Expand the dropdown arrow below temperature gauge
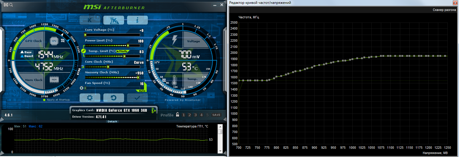 point(211,96)
